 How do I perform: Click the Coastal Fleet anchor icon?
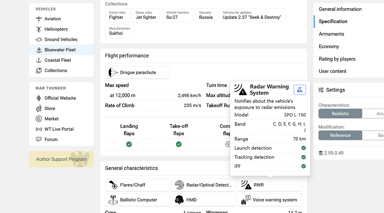click(39, 60)
